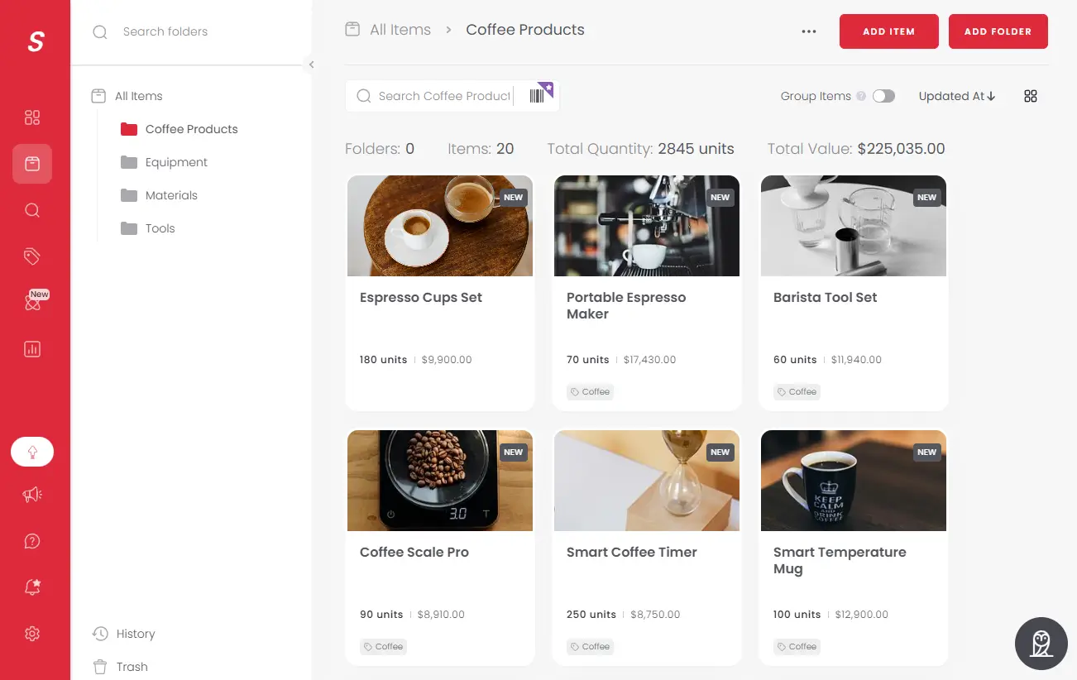Click ADD ITEM to create a new item
Image resolution: width=1077 pixels, height=680 pixels.
click(x=888, y=31)
